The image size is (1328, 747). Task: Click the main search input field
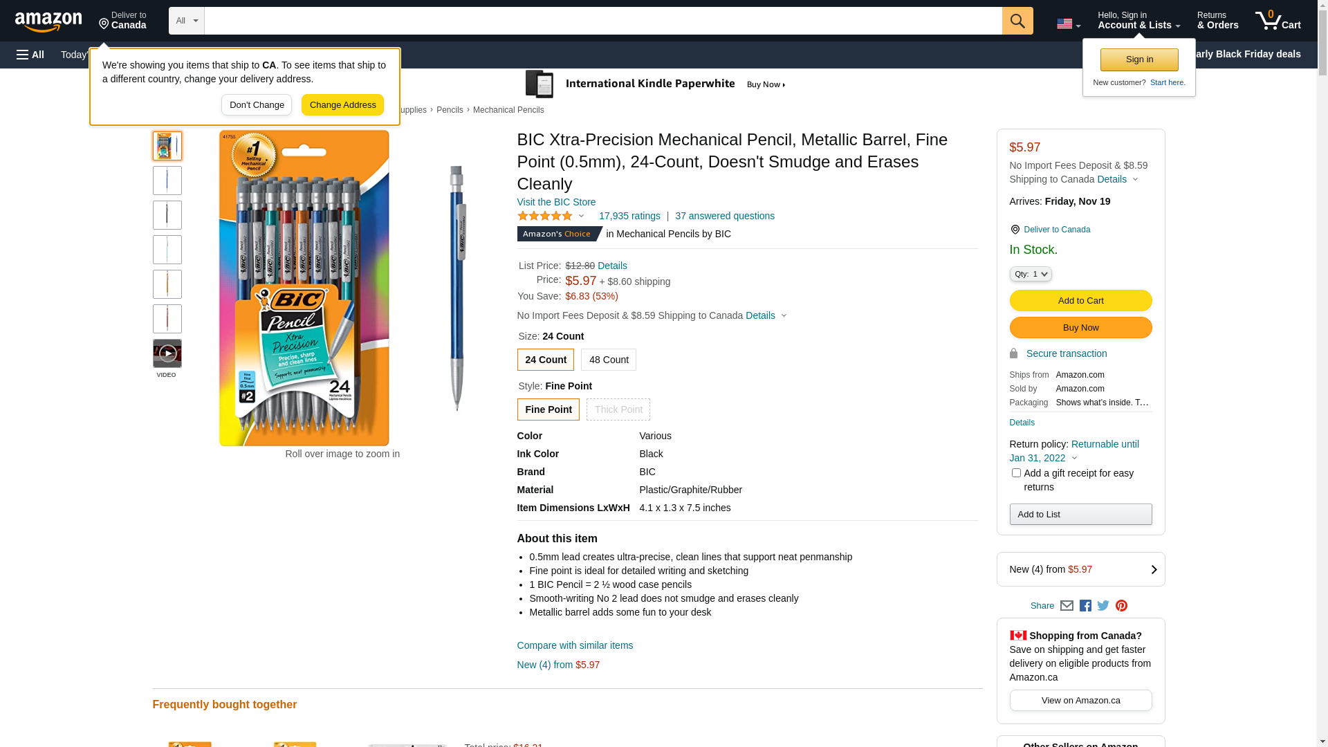(x=602, y=21)
